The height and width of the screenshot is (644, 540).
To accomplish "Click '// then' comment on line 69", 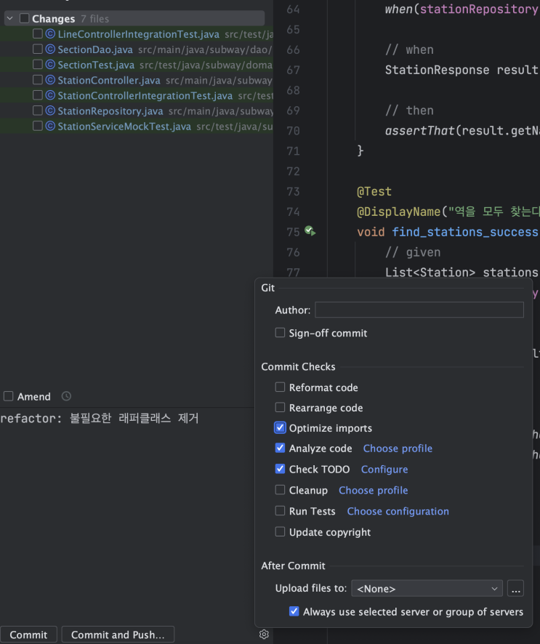I will tap(409, 110).
